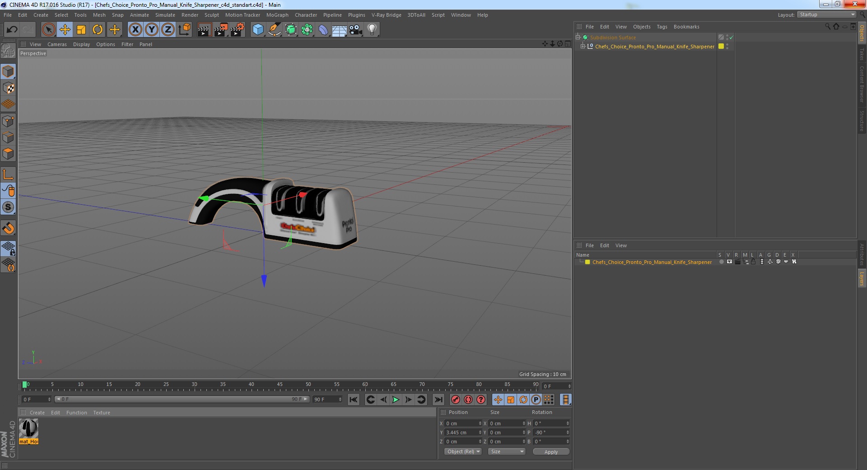Render active view clapperboard icon
This screenshot has height=470, width=867.
(x=204, y=30)
